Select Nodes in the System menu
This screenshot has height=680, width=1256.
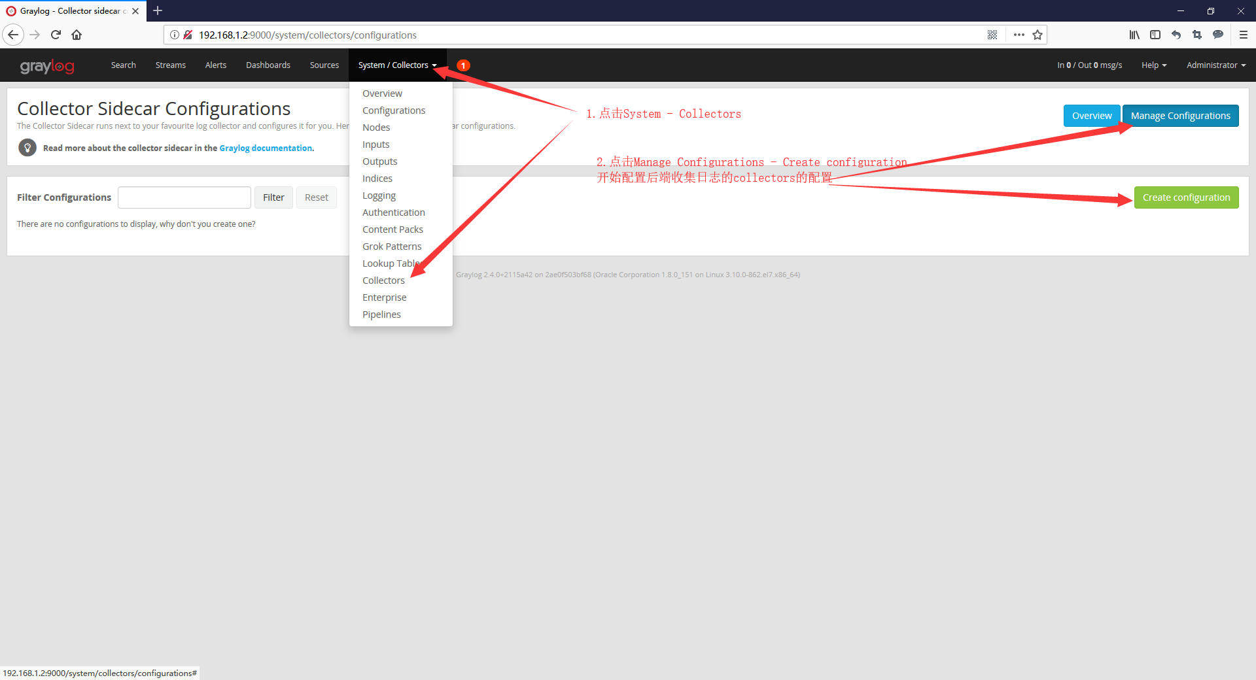(x=400, y=127)
